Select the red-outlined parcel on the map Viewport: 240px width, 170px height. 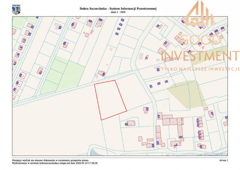[111, 100]
